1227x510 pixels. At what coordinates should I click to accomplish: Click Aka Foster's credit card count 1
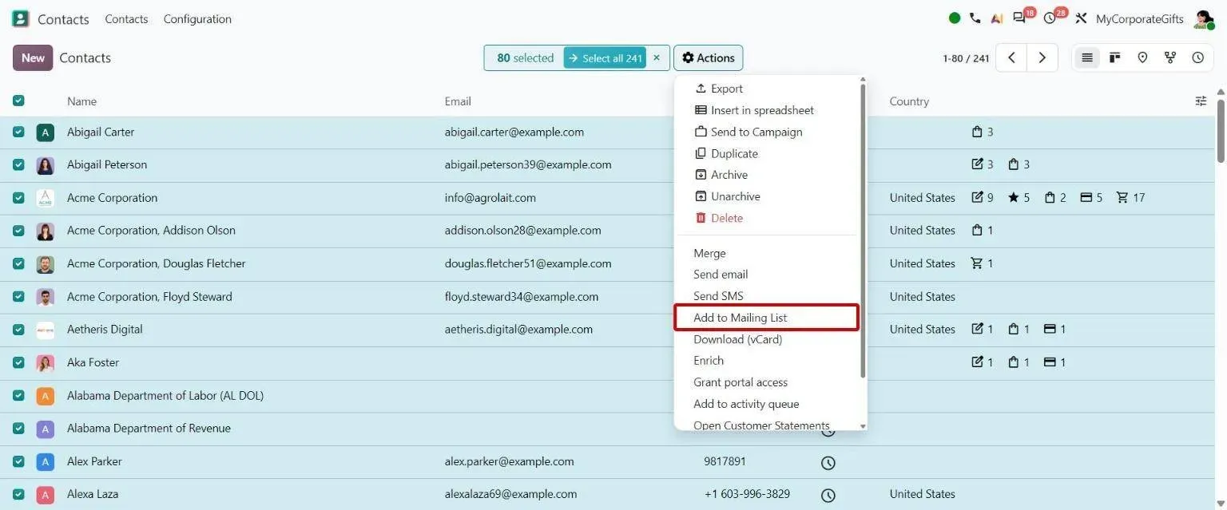(1054, 362)
